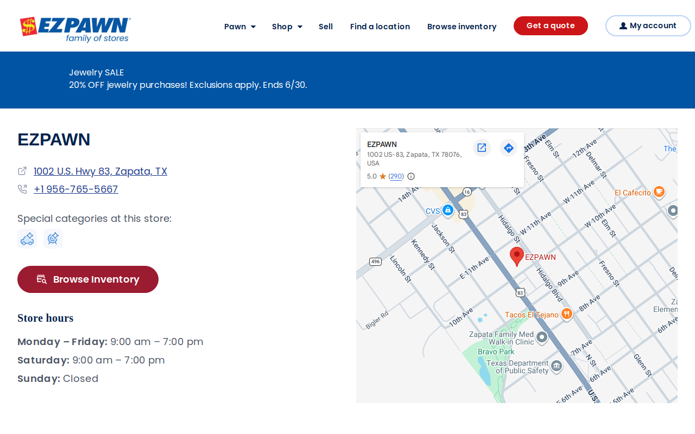Click the EZPAWN page heading

[x=54, y=139]
